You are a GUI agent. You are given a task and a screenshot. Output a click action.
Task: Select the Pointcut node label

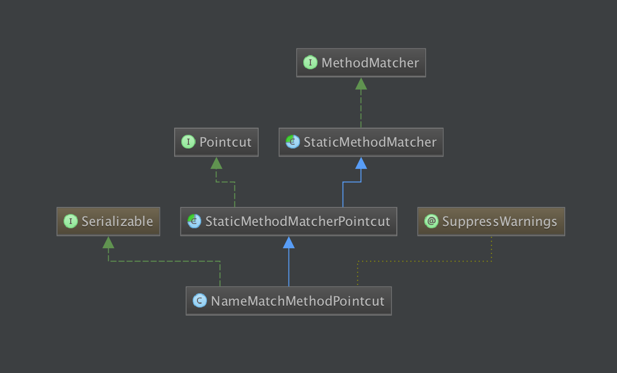(225, 142)
